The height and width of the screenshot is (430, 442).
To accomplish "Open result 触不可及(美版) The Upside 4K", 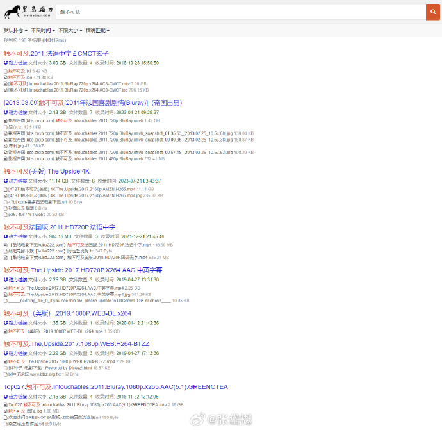I will pos(47,172).
